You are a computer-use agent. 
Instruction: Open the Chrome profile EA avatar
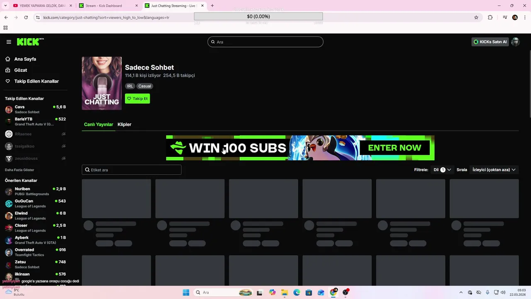pos(515,17)
